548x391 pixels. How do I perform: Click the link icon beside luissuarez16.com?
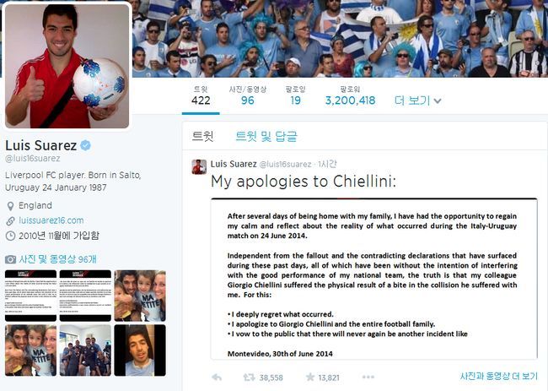tap(10, 221)
